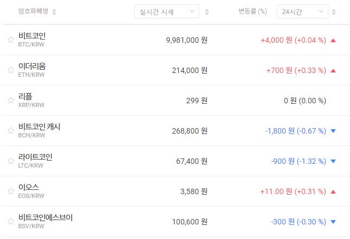Click star next to Bitcoin SV

coord(10,221)
